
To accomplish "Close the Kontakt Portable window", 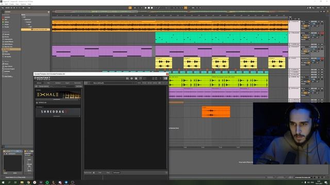I will click(x=167, y=74).
